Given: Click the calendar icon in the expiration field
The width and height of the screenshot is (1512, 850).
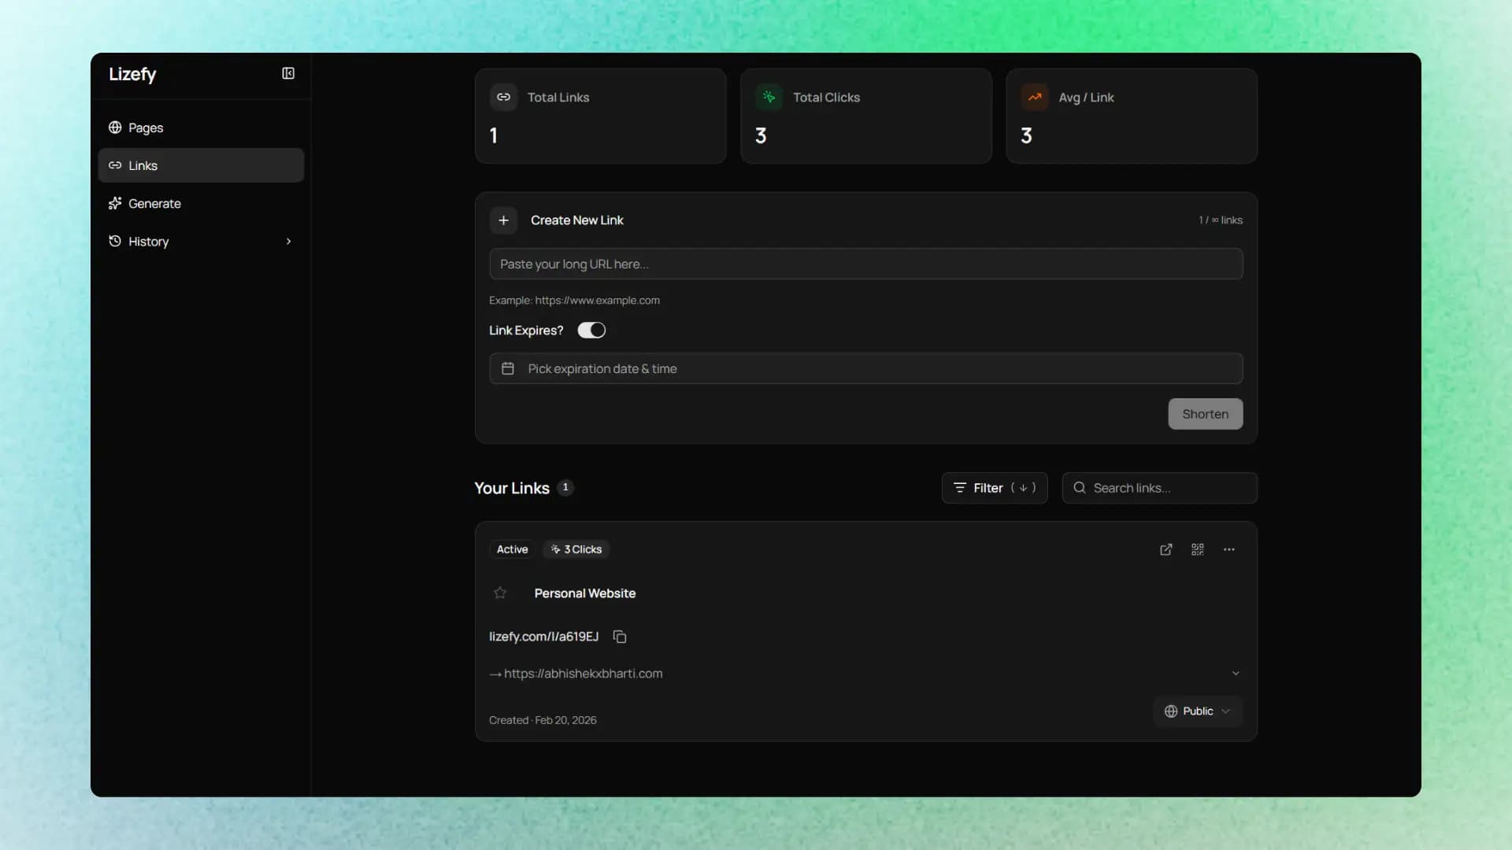Looking at the screenshot, I should (508, 368).
